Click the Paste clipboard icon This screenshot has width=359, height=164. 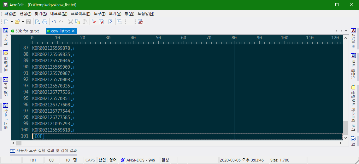pos(85,22)
